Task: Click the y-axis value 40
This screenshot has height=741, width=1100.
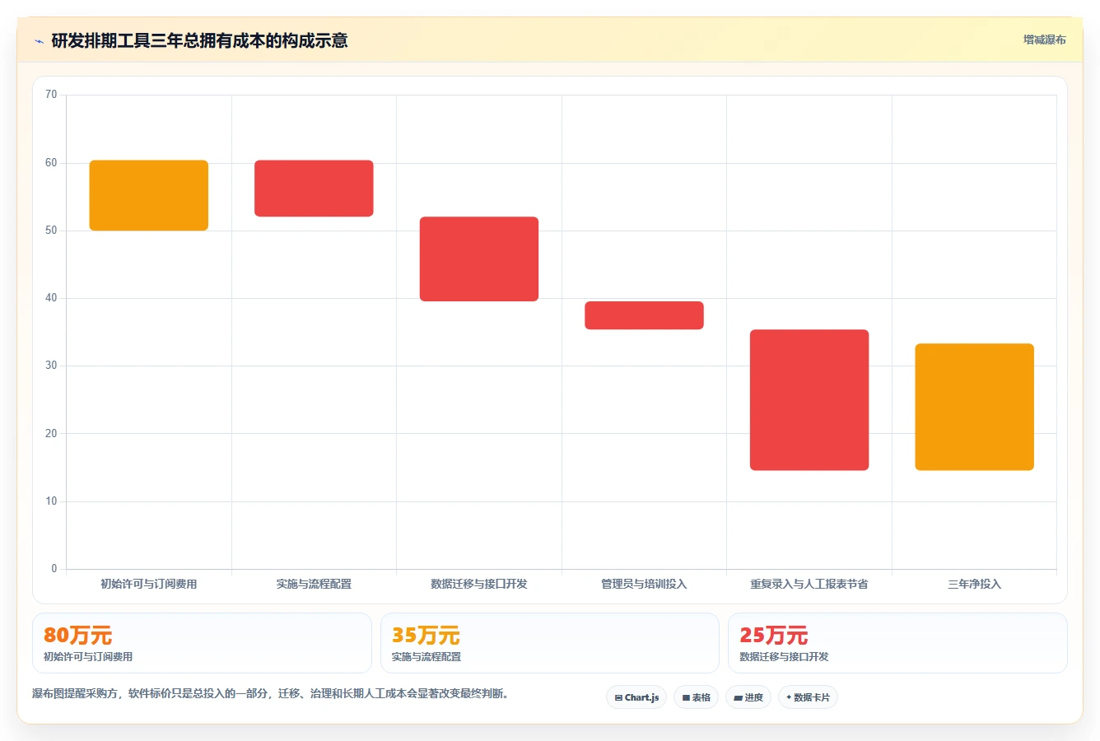Action: tap(51, 298)
